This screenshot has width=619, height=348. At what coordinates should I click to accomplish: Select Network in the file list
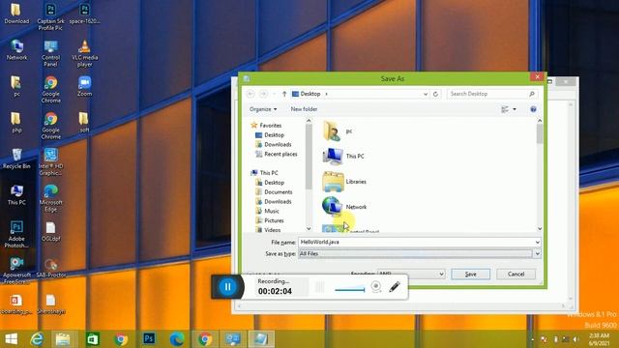tap(344, 206)
